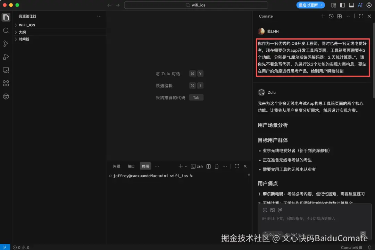
Task: Click the remote connection icon in the status bar
Action: pos(5,247)
